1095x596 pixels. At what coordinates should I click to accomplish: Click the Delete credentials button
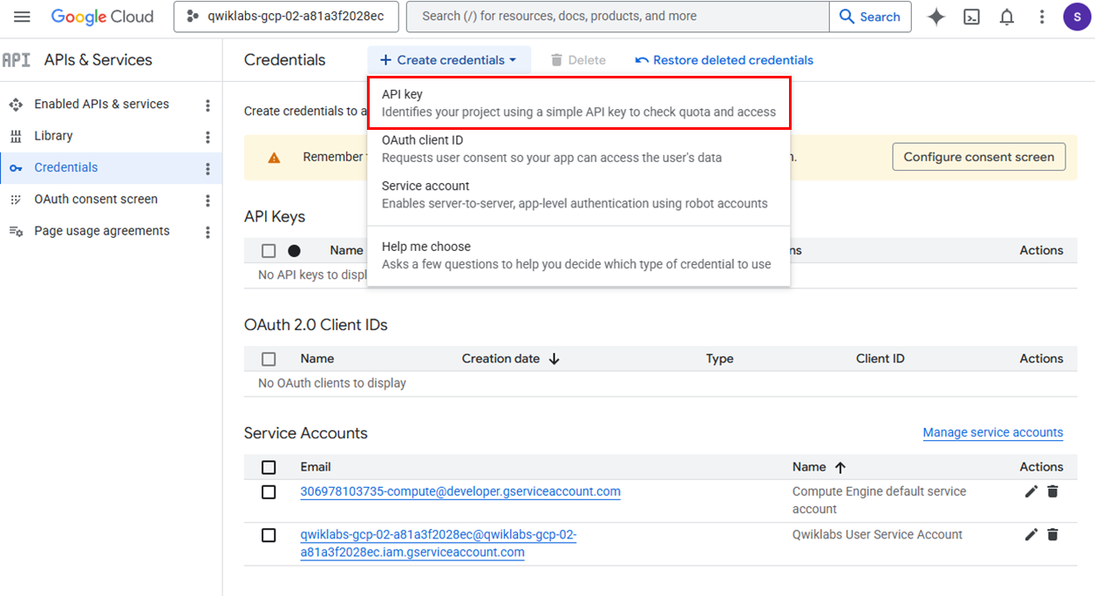click(578, 60)
